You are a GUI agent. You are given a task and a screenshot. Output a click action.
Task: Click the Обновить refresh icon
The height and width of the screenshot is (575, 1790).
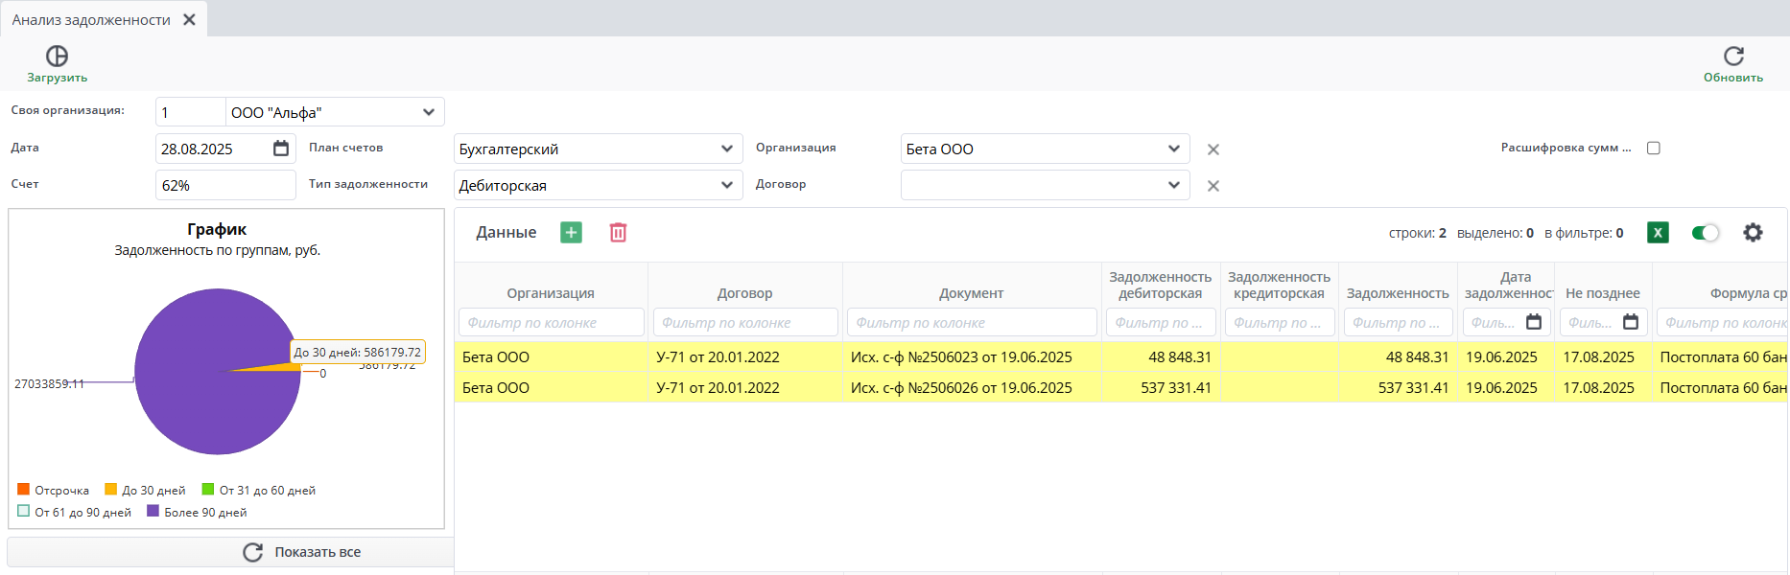tap(1732, 57)
